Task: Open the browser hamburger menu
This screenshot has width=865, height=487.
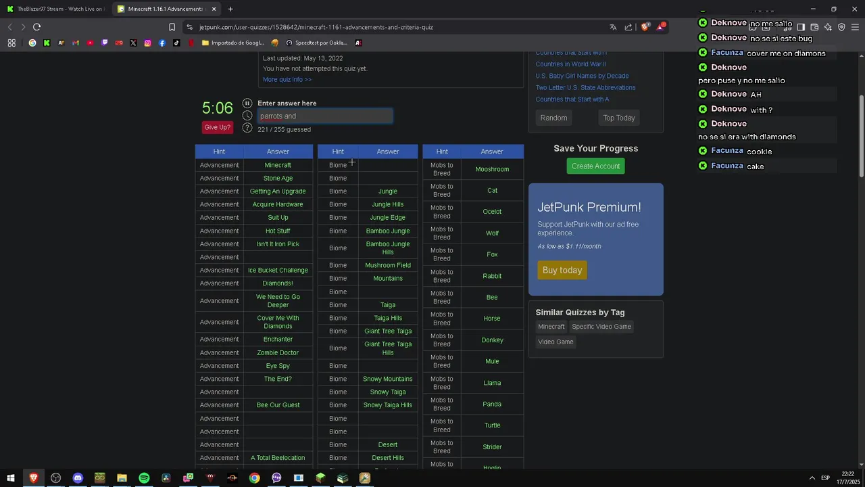Action: point(855,27)
